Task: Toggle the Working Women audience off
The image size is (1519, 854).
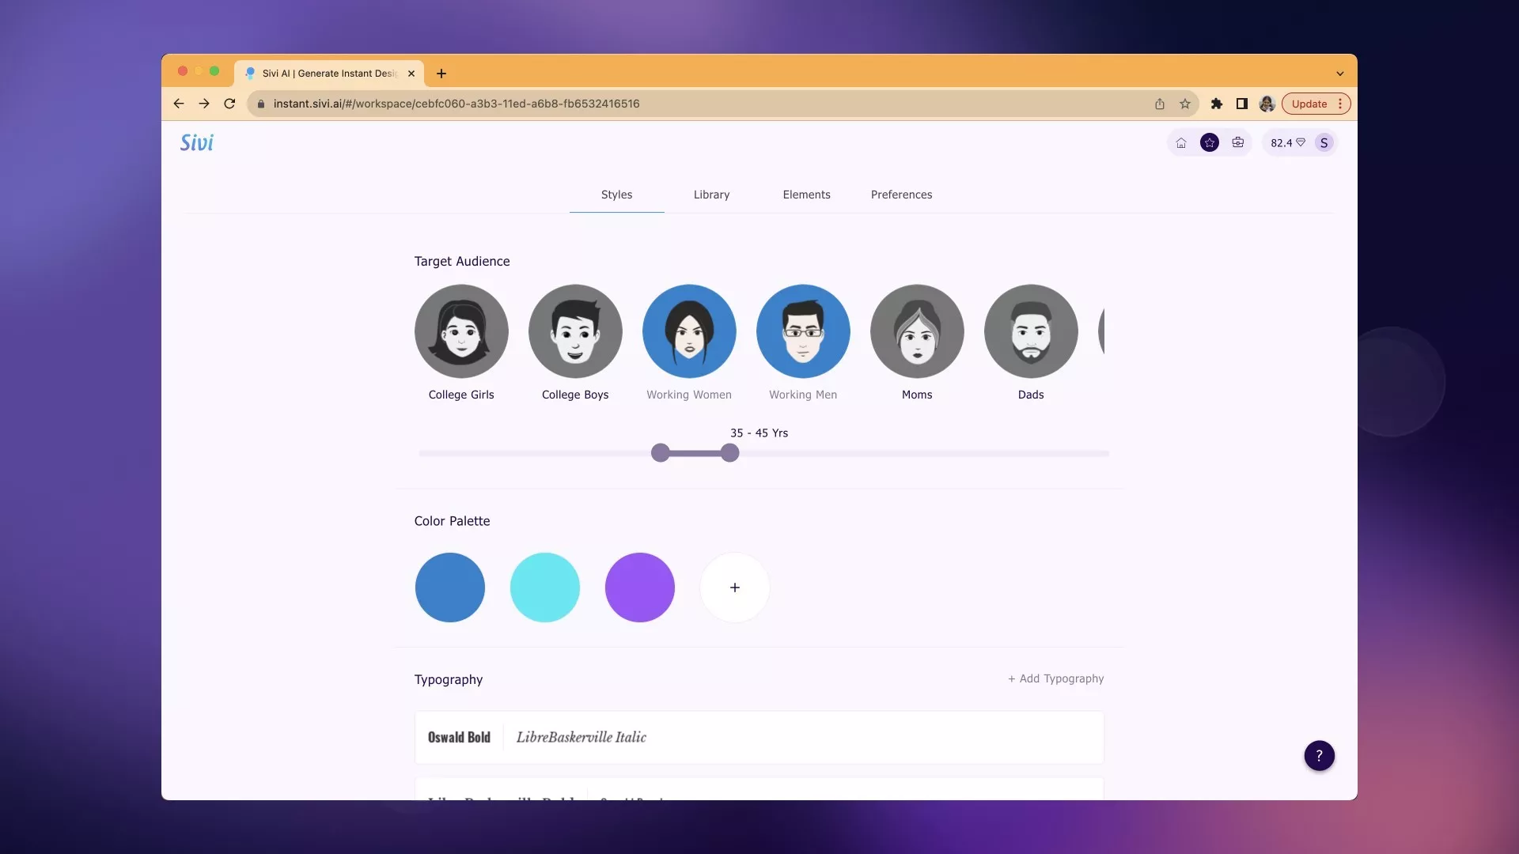Action: 688,331
